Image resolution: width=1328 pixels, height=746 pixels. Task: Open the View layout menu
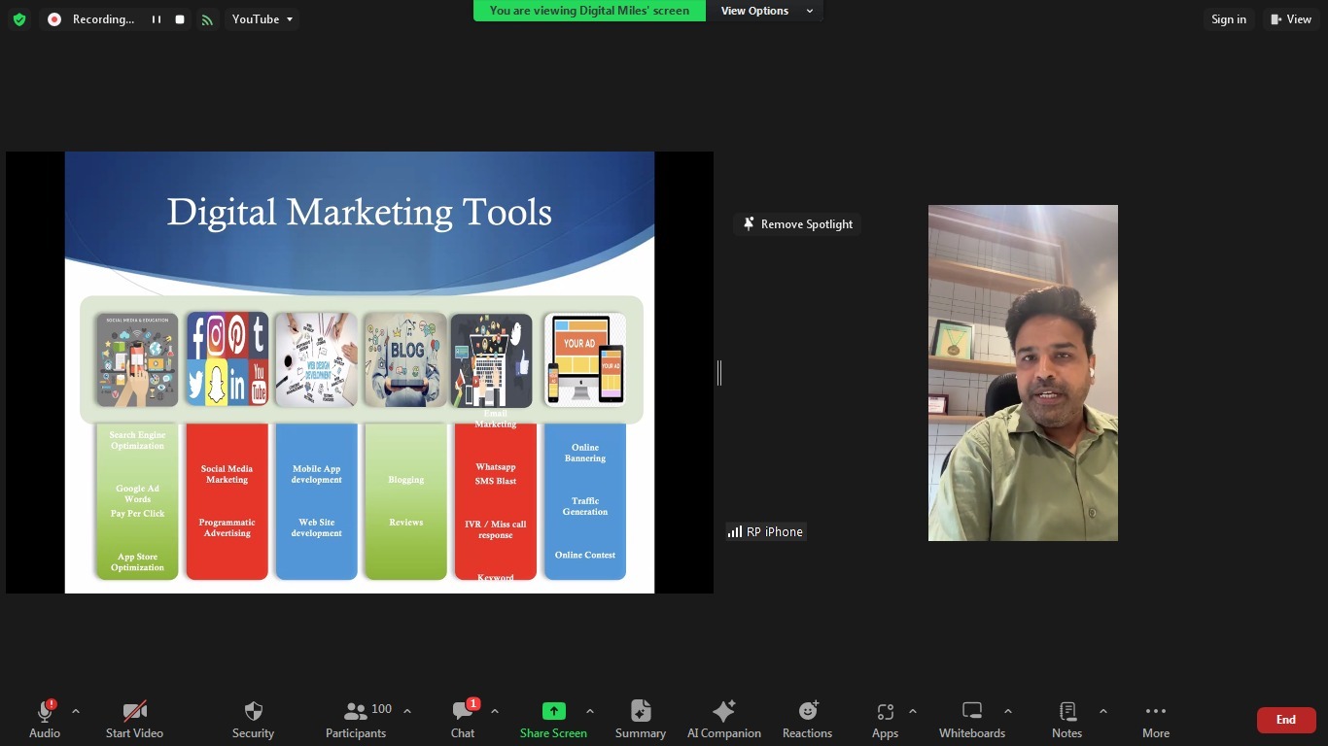pyautogui.click(x=1292, y=19)
